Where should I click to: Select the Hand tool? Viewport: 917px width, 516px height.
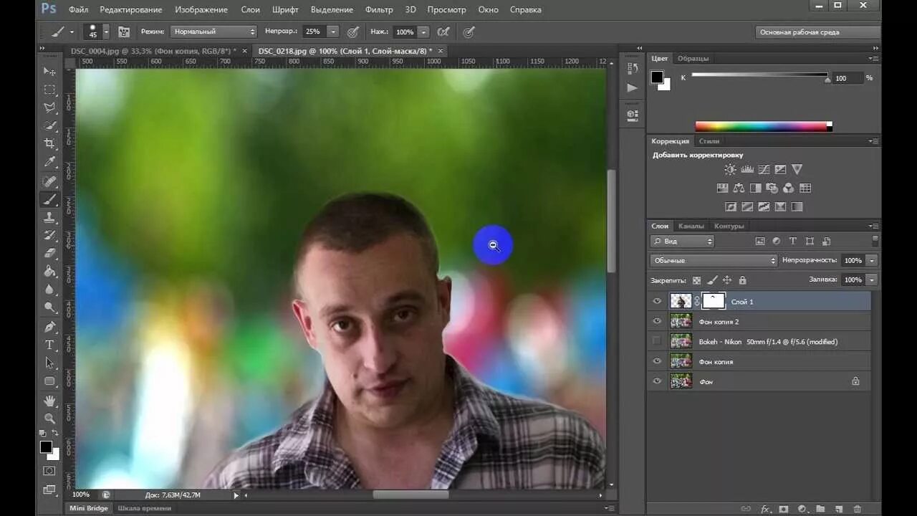click(x=49, y=400)
